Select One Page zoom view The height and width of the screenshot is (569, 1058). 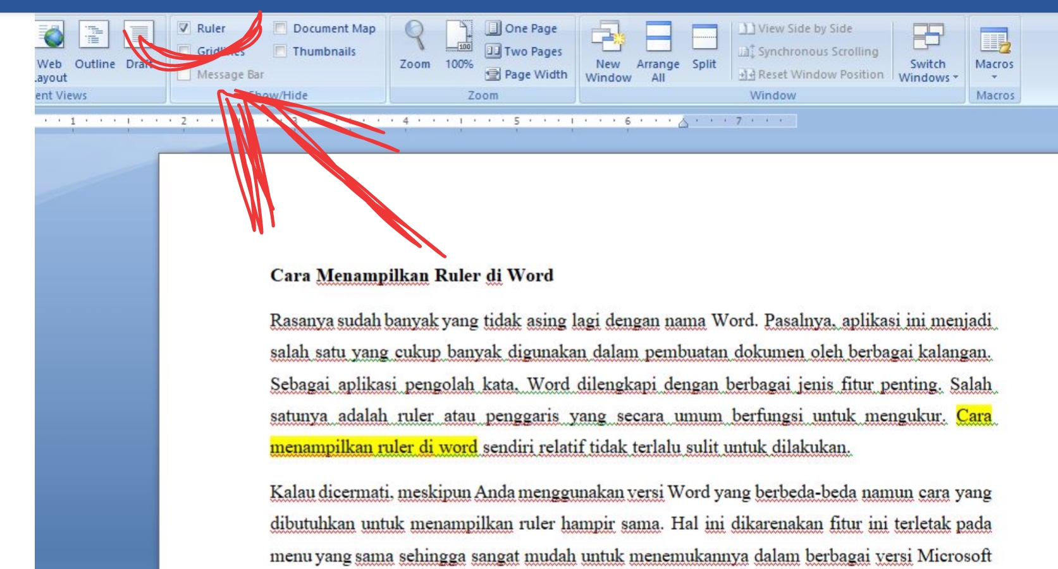point(521,28)
